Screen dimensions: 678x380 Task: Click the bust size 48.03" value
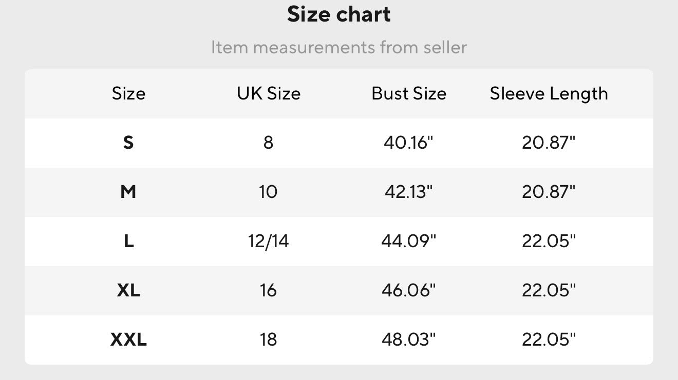(409, 339)
